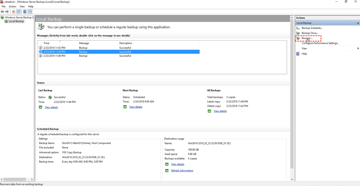Expand the View submenu arrow in Actions

358,48
